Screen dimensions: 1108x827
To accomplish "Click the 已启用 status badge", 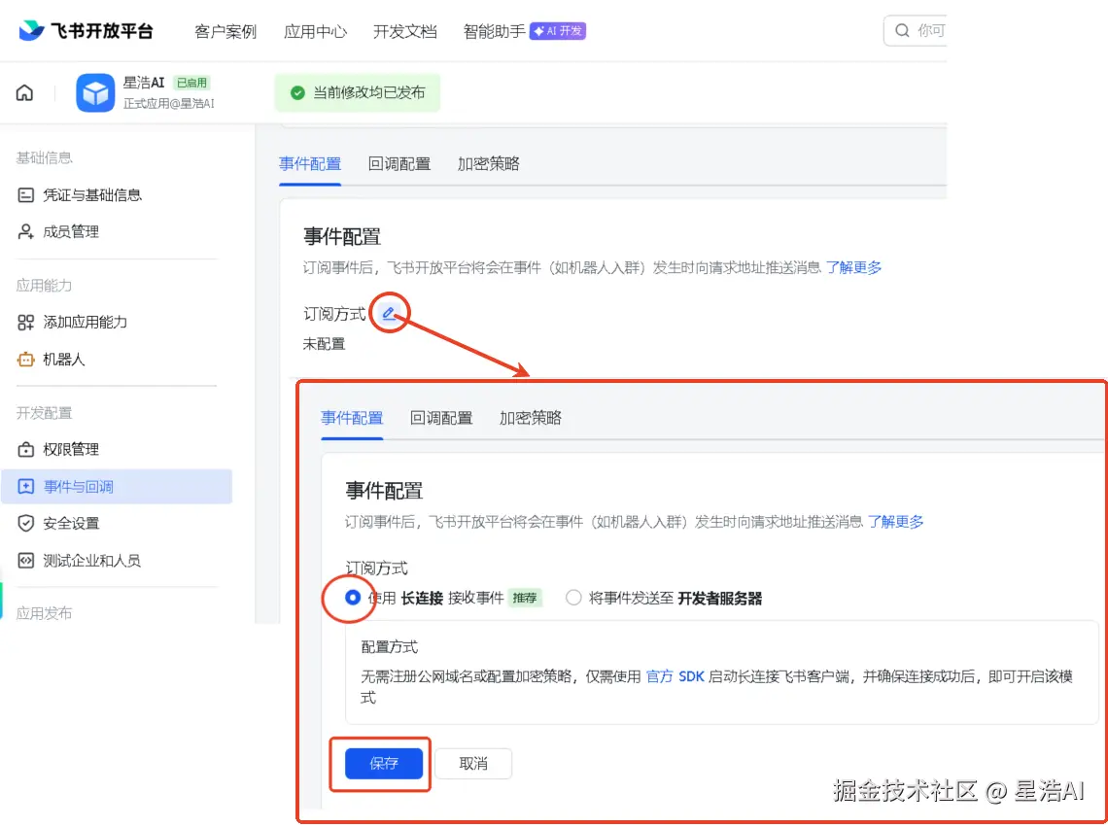I will pyautogui.click(x=191, y=83).
